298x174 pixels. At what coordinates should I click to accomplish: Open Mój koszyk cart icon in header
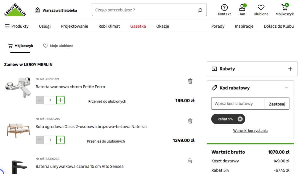(x=284, y=8)
